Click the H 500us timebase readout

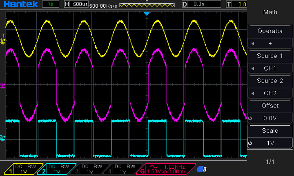pos(76,4)
